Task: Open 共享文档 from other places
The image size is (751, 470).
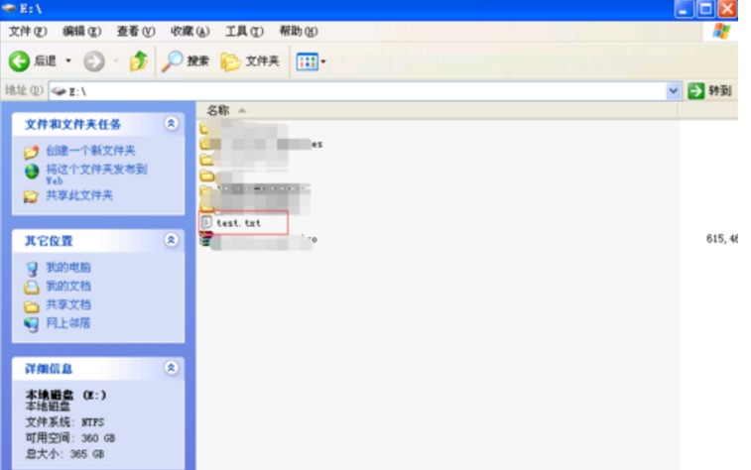Action: pyautogui.click(x=68, y=304)
